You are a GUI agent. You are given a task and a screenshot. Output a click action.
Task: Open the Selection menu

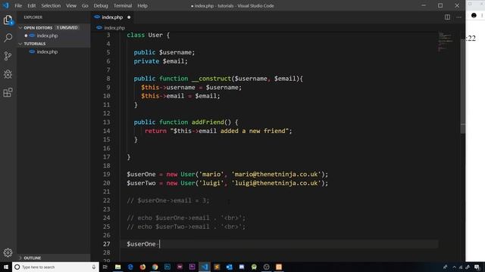[51, 5]
